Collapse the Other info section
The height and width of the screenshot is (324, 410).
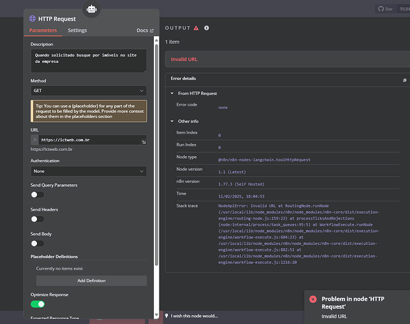pos(172,121)
